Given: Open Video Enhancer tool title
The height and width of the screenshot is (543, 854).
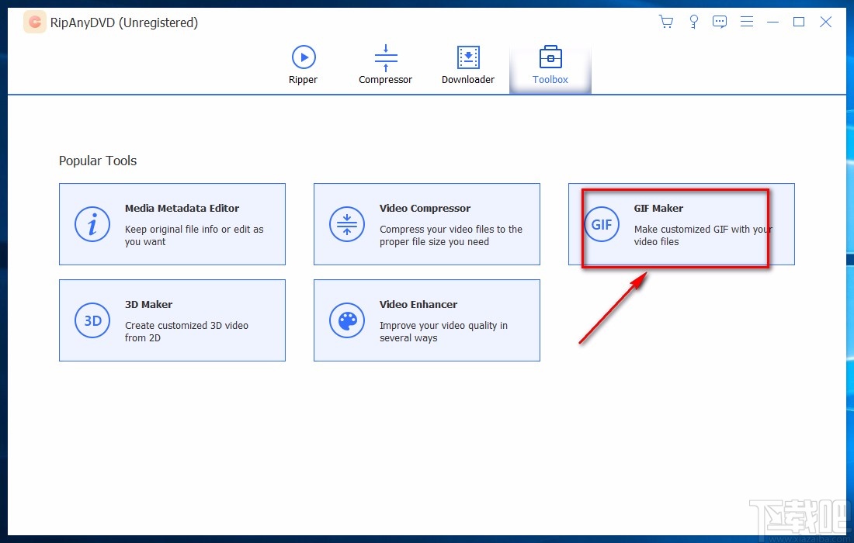Looking at the screenshot, I should 418,305.
